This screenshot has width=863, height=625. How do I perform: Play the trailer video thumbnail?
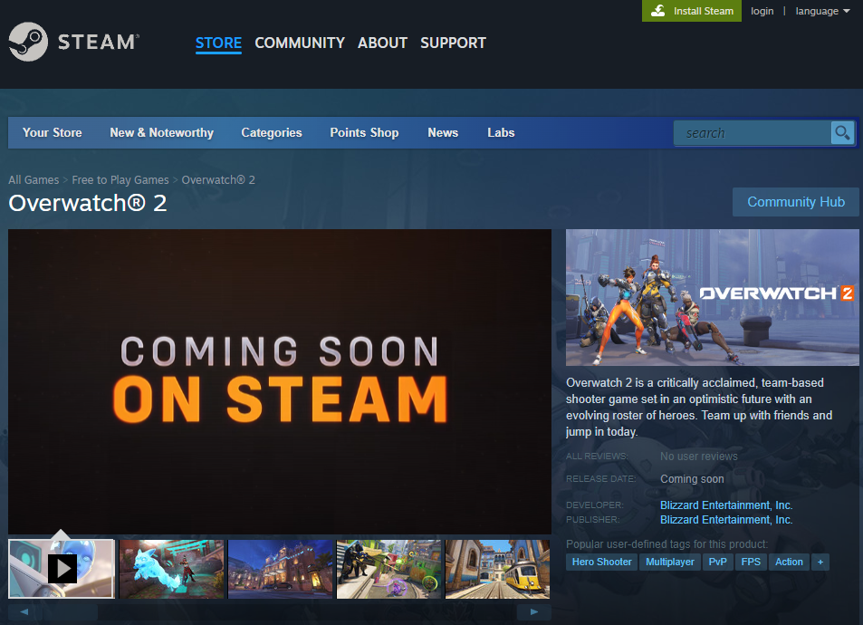point(62,569)
